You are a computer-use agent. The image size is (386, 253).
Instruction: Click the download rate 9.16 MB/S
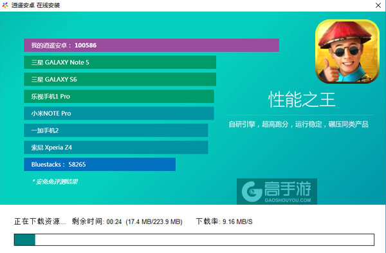point(237,221)
